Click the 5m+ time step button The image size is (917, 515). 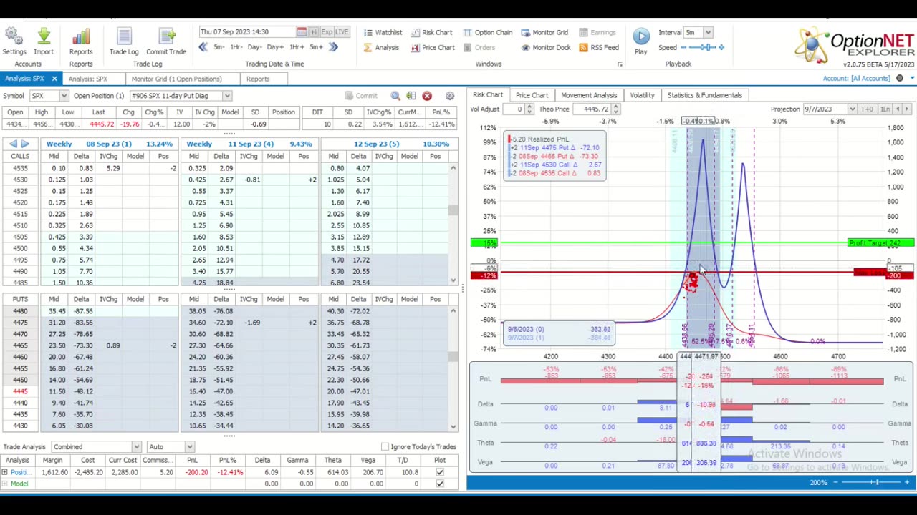coord(317,47)
